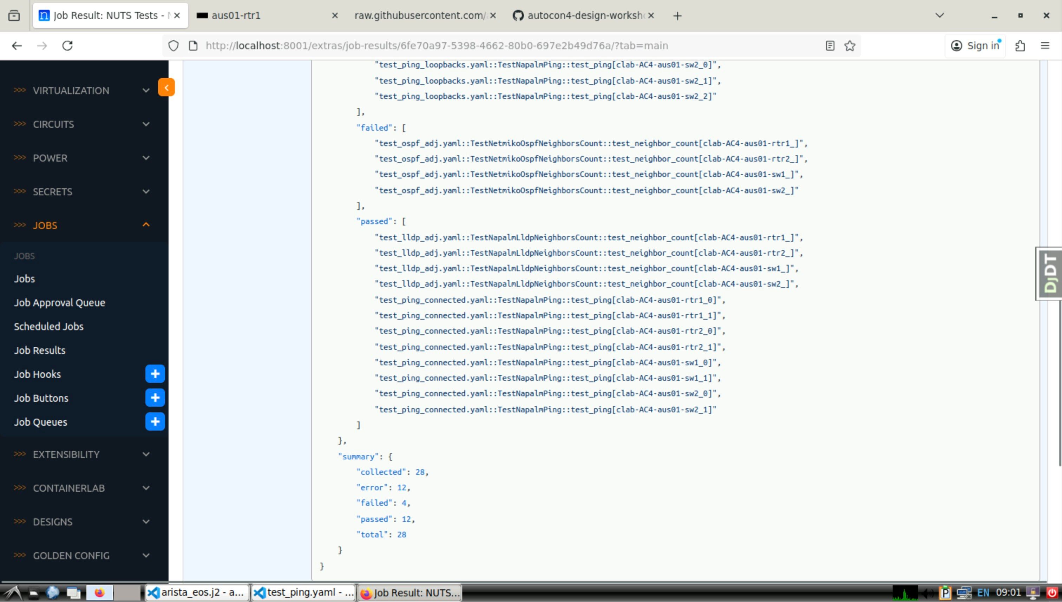Open the browser extensions icon
The image size is (1062, 602).
[x=1020, y=45]
